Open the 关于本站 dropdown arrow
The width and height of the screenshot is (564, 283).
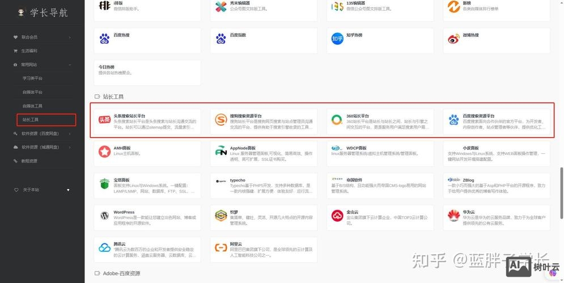coord(69,190)
